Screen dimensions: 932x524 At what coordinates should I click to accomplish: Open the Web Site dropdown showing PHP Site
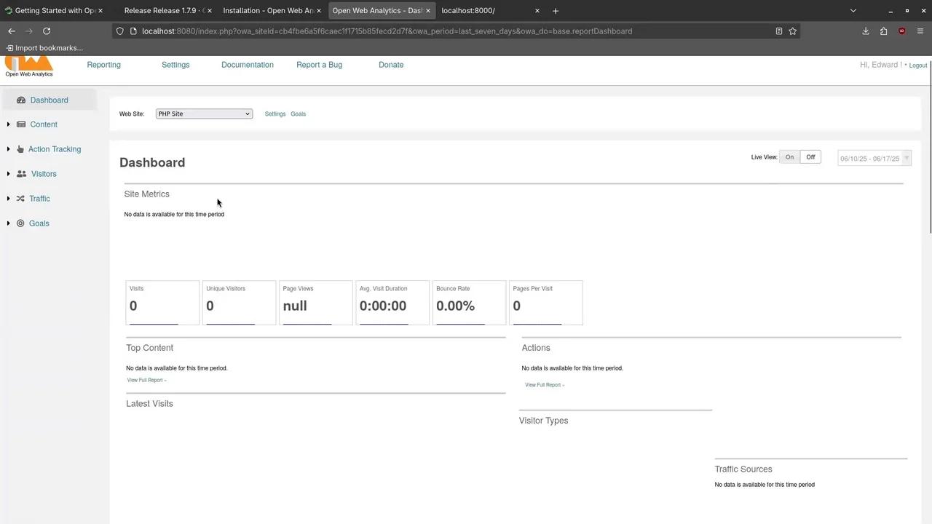point(204,114)
